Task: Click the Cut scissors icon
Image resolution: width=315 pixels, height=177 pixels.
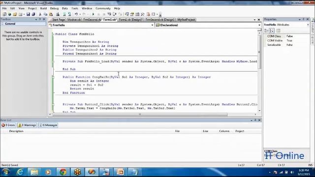Action: (x=40, y=14)
